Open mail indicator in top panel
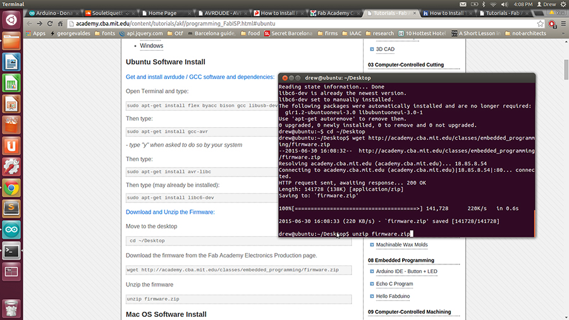 463,4
